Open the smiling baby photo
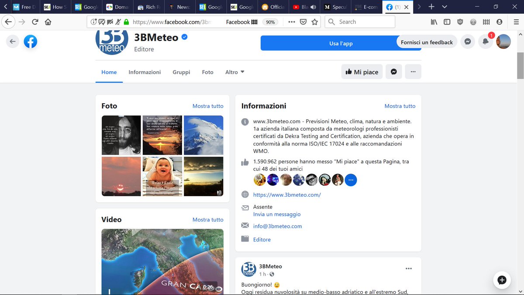524x295 pixels. (162, 176)
